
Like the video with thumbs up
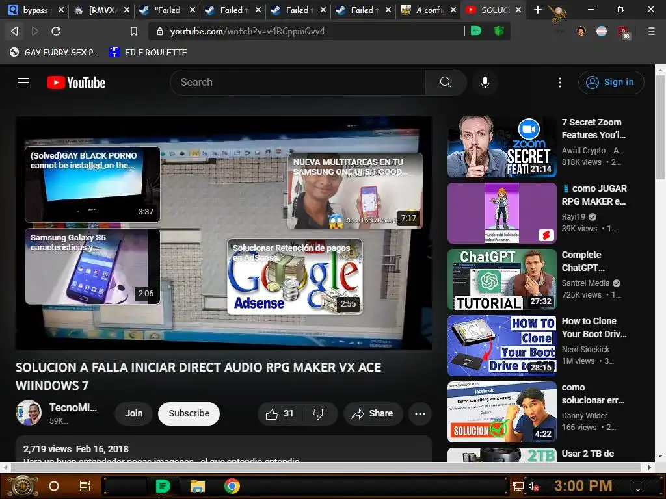point(280,414)
